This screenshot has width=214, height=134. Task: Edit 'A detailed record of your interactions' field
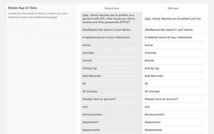click(173, 37)
